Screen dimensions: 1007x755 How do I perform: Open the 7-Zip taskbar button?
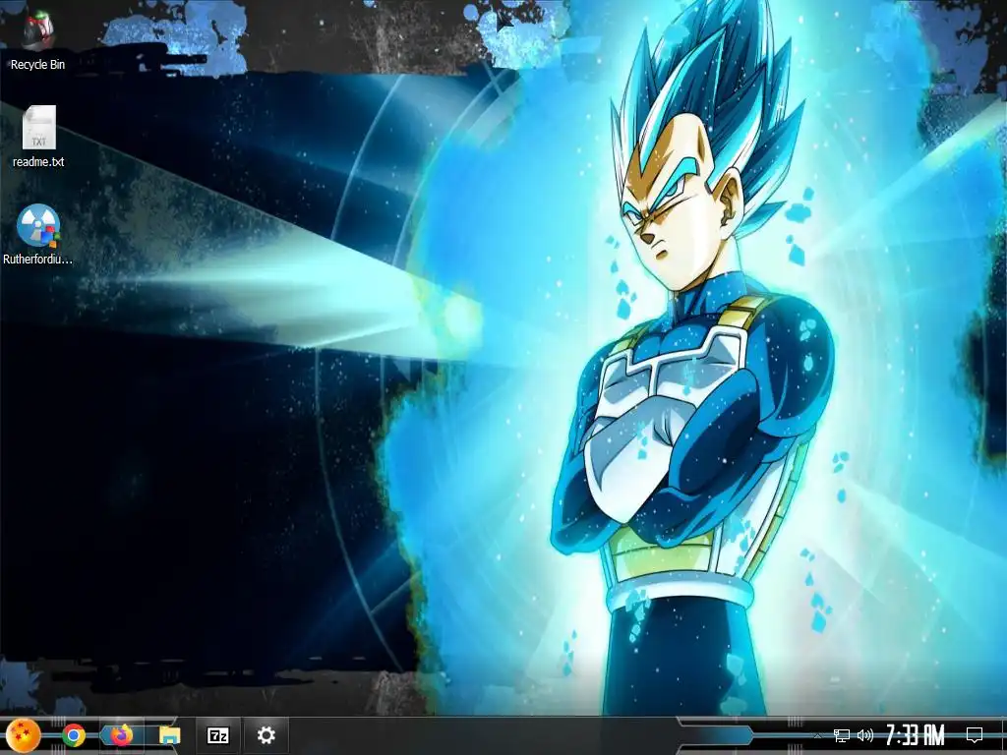point(217,735)
